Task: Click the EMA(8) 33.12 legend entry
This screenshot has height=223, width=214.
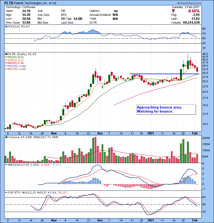Action: click(15, 60)
